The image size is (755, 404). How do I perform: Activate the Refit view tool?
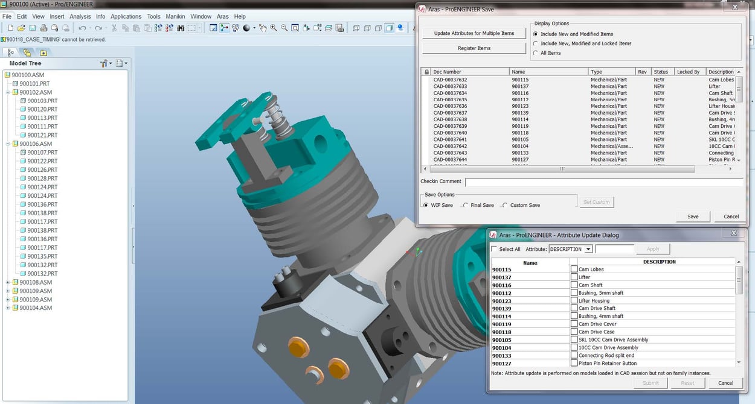[x=295, y=28]
